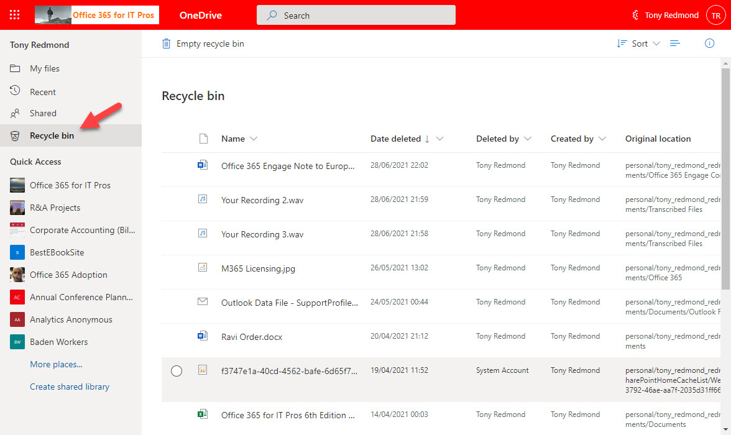Open BestEBookSite library
Viewport: 731px width, 435px height.
(57, 252)
